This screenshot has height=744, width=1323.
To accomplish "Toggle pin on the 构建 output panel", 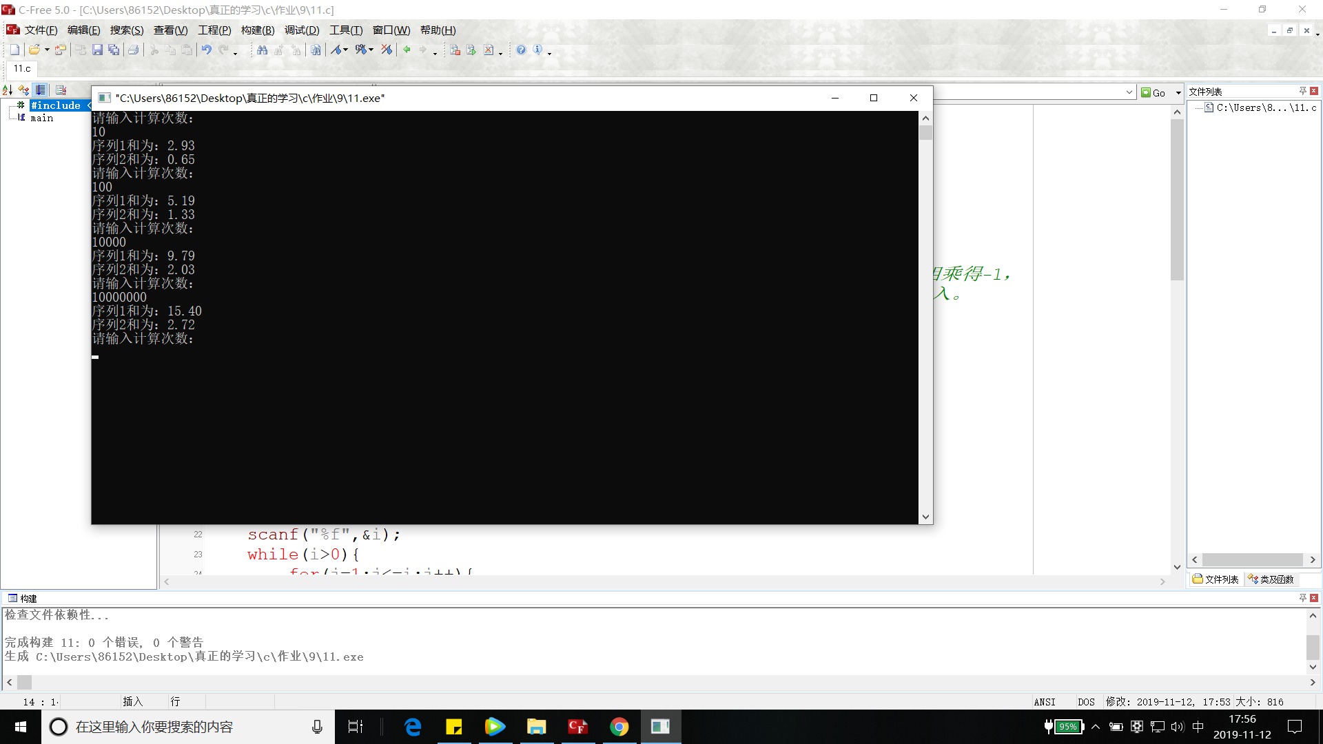I will tap(1302, 598).
